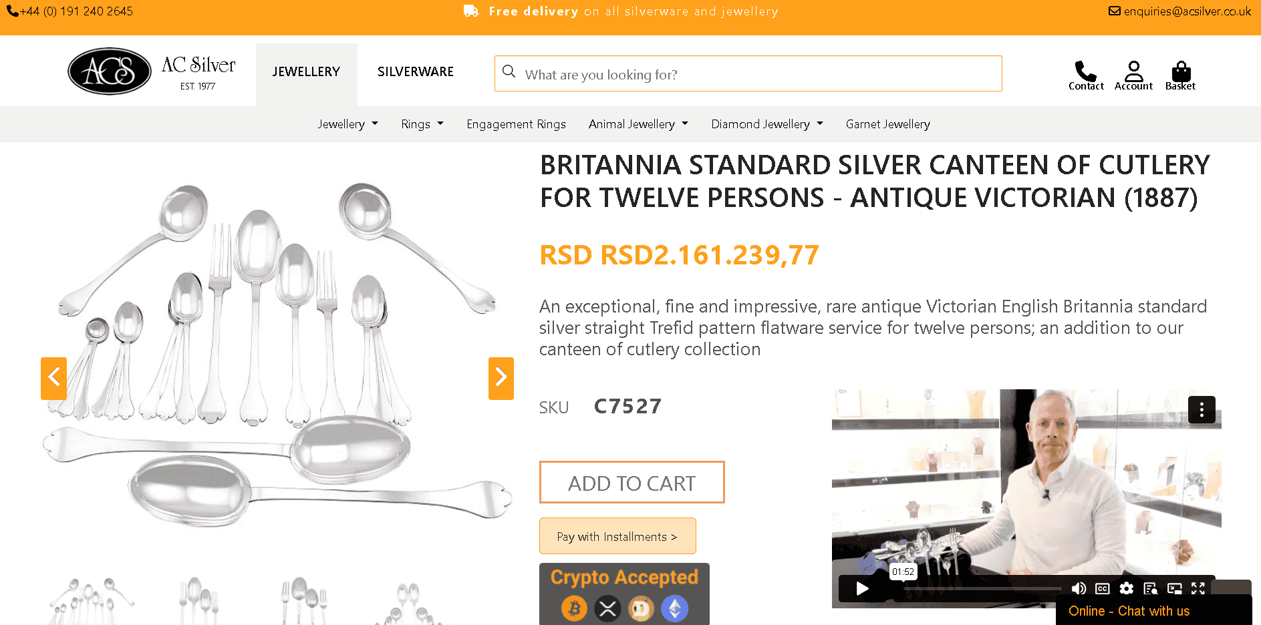
Task: Select the Ethereum crypto payment icon
Action: tap(675, 608)
